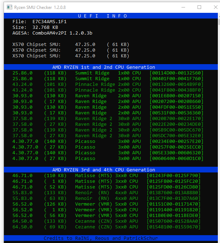Screen dimensions: 220x243
Task: Click address '[0041F800-00438BF0]' of Pinnacle Ridge
Action: coord(176,90)
